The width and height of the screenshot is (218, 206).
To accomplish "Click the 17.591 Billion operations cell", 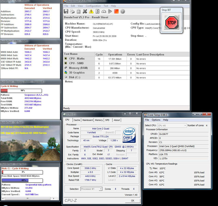I will (x=115, y=59).
